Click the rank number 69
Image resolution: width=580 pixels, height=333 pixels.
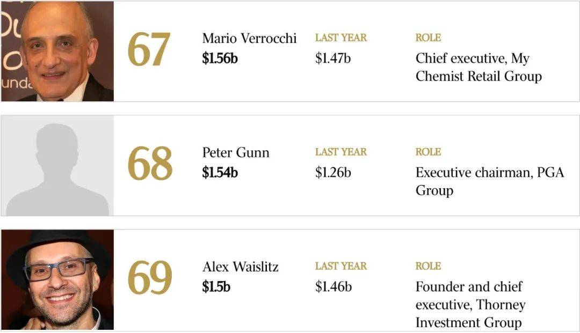150,278
